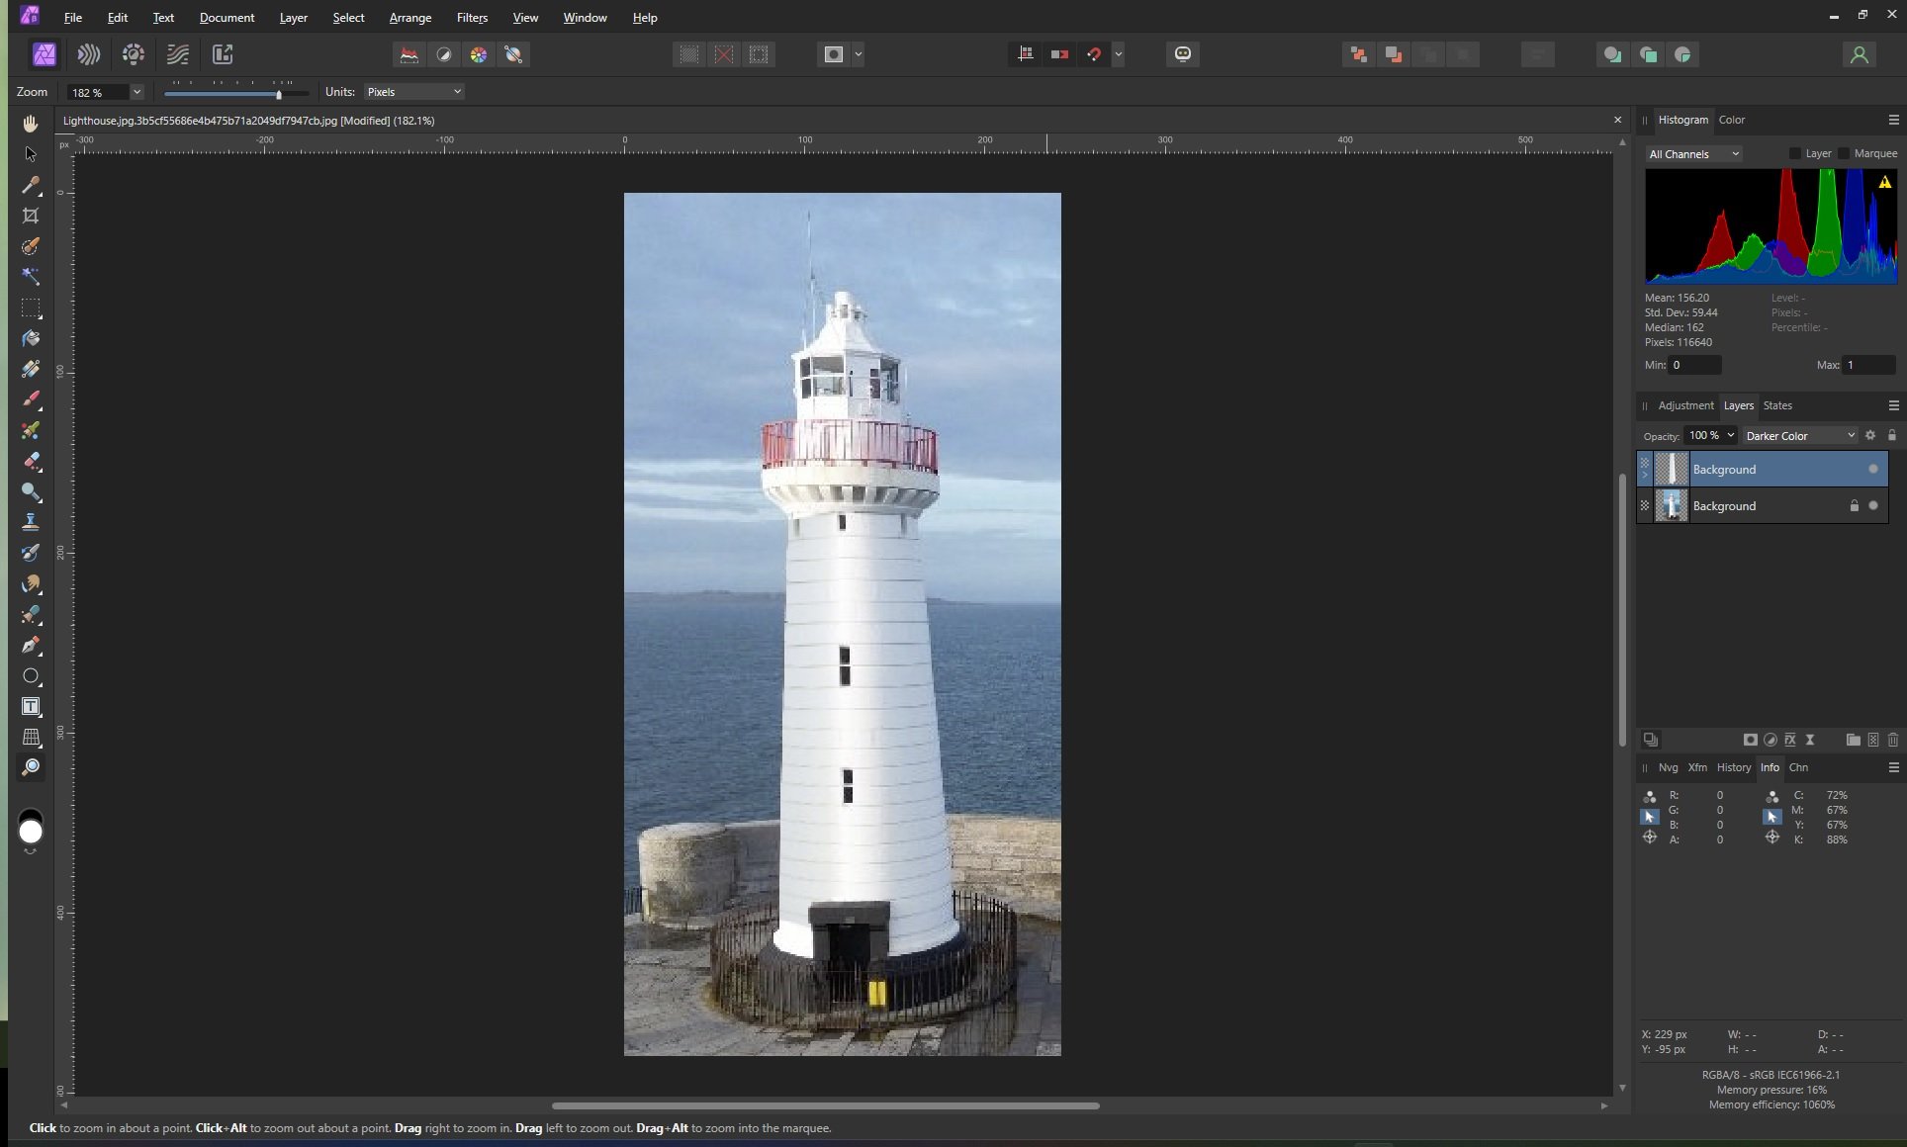The image size is (1907, 1147).
Task: Switch to the Adjustment tab
Action: [x=1685, y=405]
